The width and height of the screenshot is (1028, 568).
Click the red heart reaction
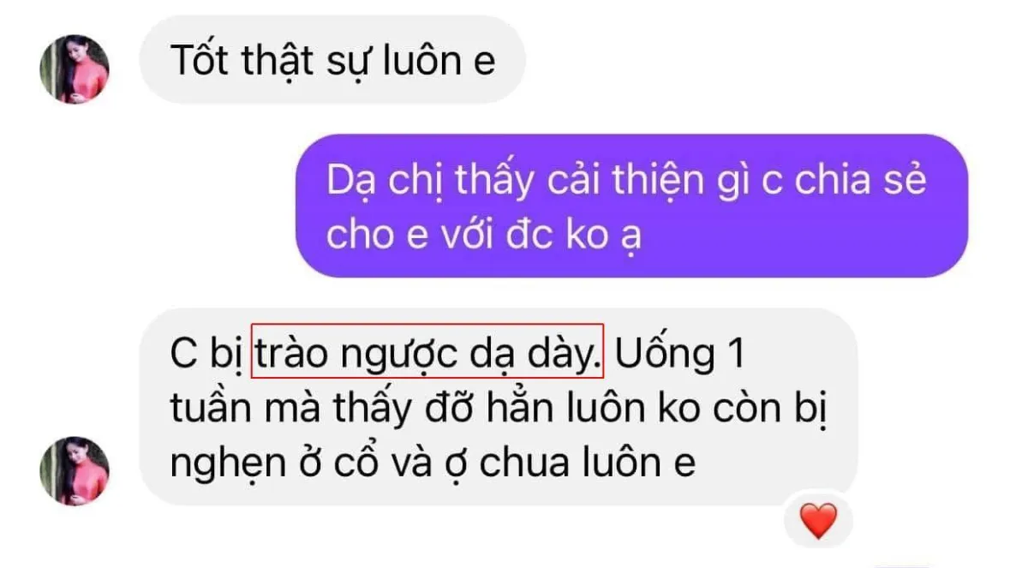coord(817,521)
